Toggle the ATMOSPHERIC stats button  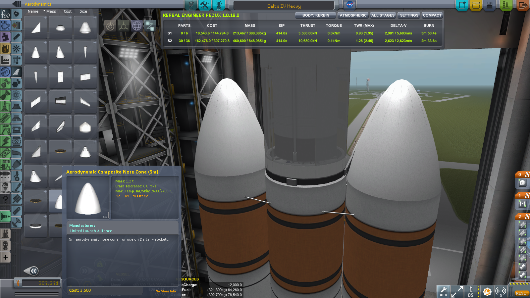coord(353,15)
